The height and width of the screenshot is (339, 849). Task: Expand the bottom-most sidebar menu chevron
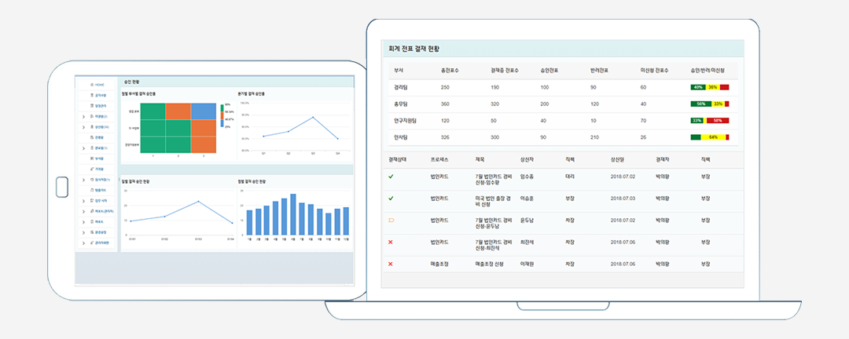coord(83,243)
